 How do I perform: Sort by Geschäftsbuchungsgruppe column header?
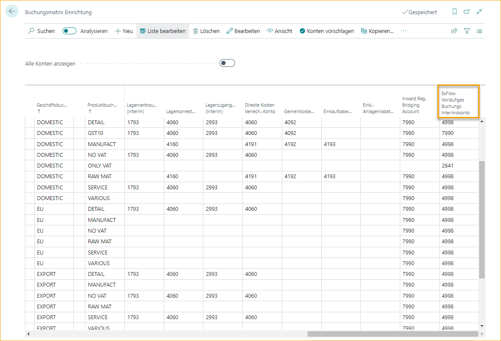click(x=52, y=105)
